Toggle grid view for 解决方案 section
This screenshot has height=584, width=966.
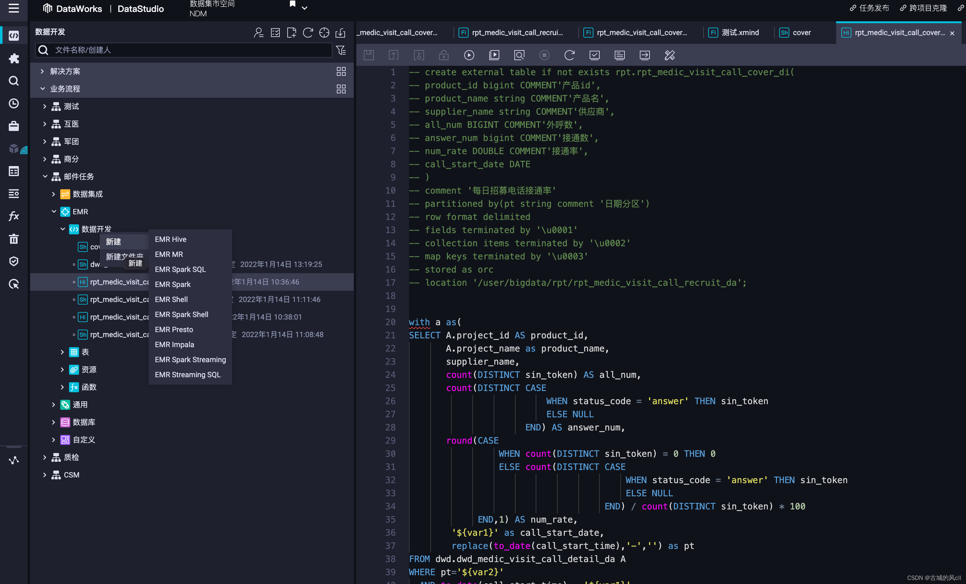tap(341, 71)
